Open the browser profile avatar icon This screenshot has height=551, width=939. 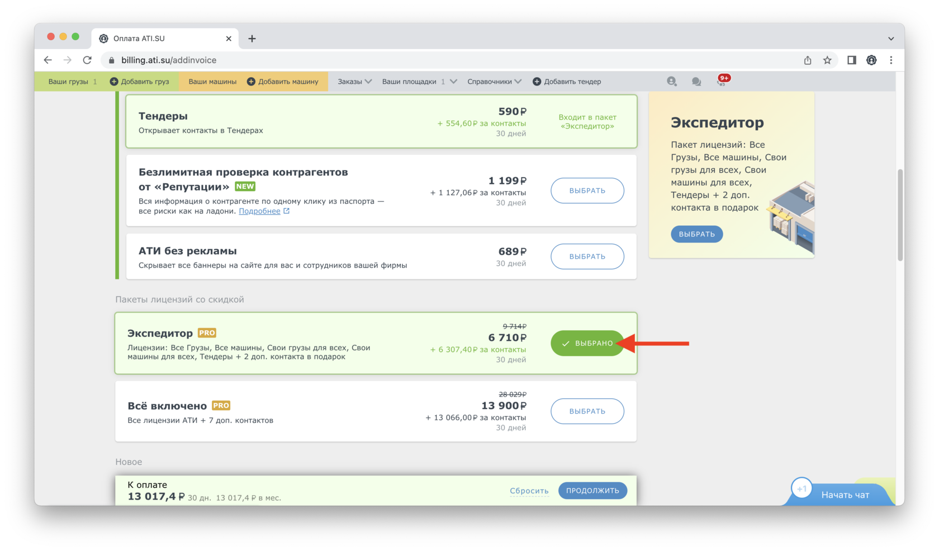[871, 60]
